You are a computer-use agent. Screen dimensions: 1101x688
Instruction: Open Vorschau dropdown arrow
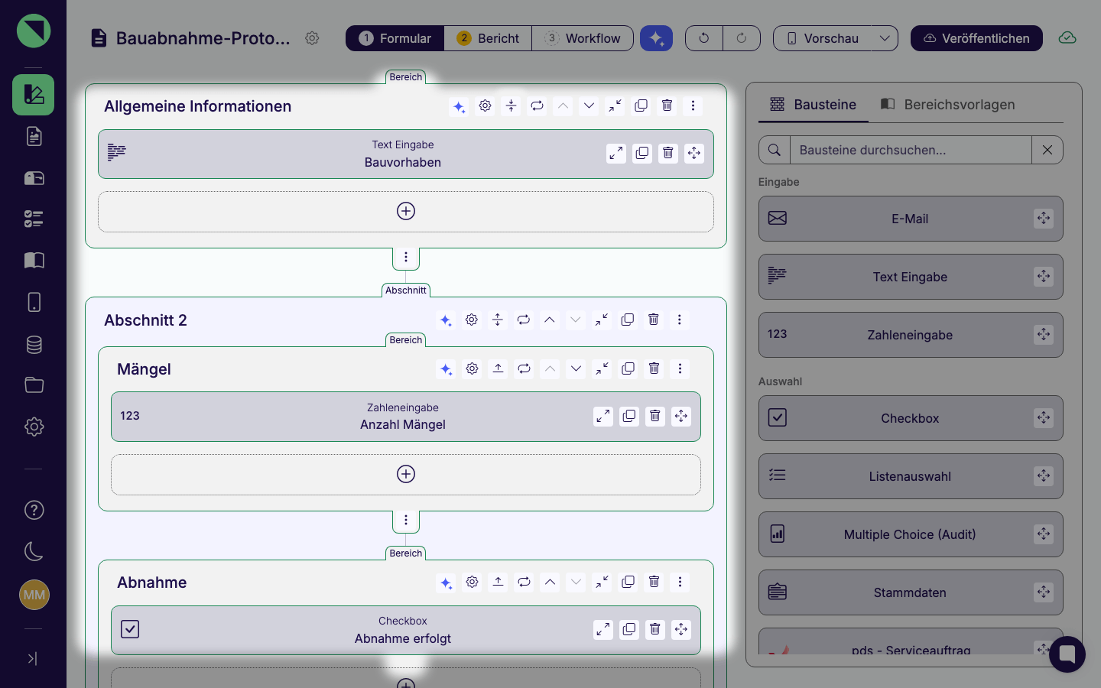(x=885, y=38)
